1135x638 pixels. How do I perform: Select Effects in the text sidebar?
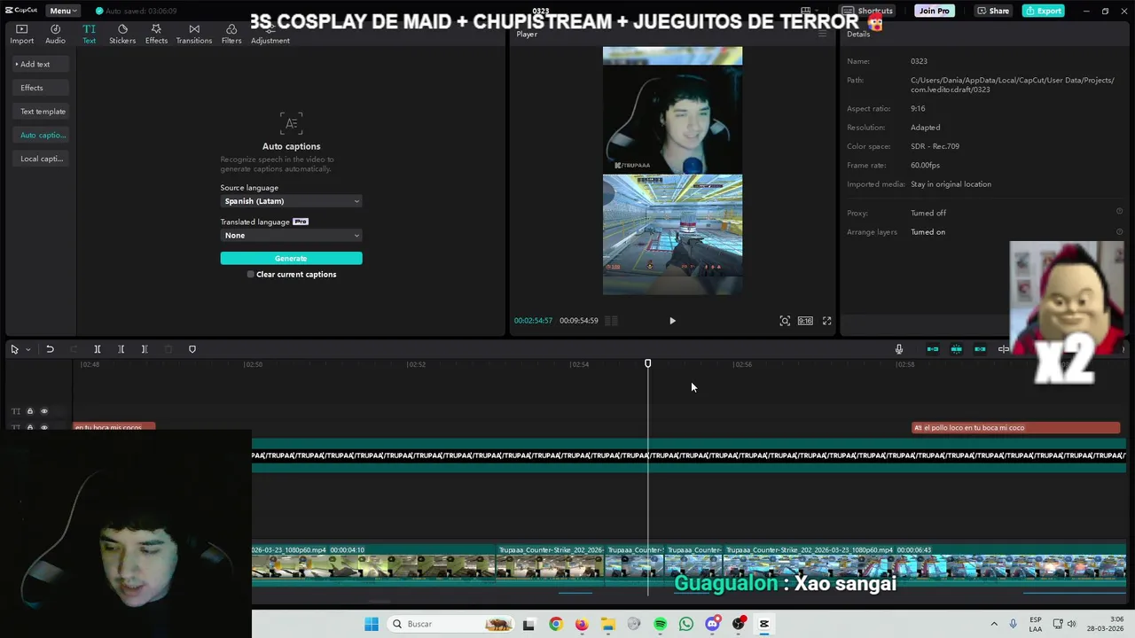40,88
